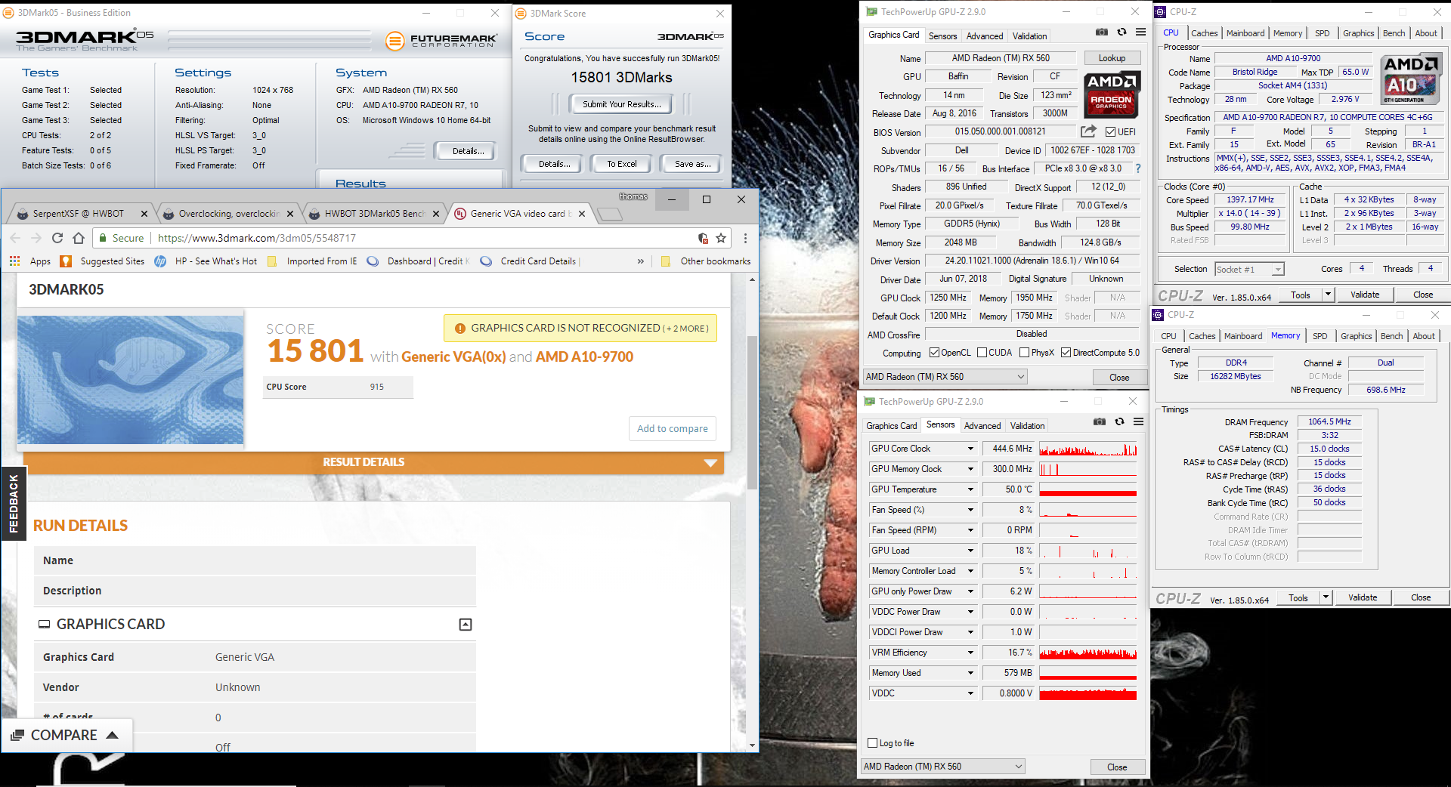
Task: Toggle CUDA checkbox
Action: click(x=982, y=353)
